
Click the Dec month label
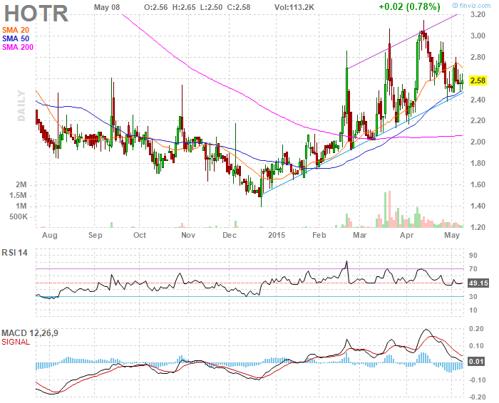point(230,236)
